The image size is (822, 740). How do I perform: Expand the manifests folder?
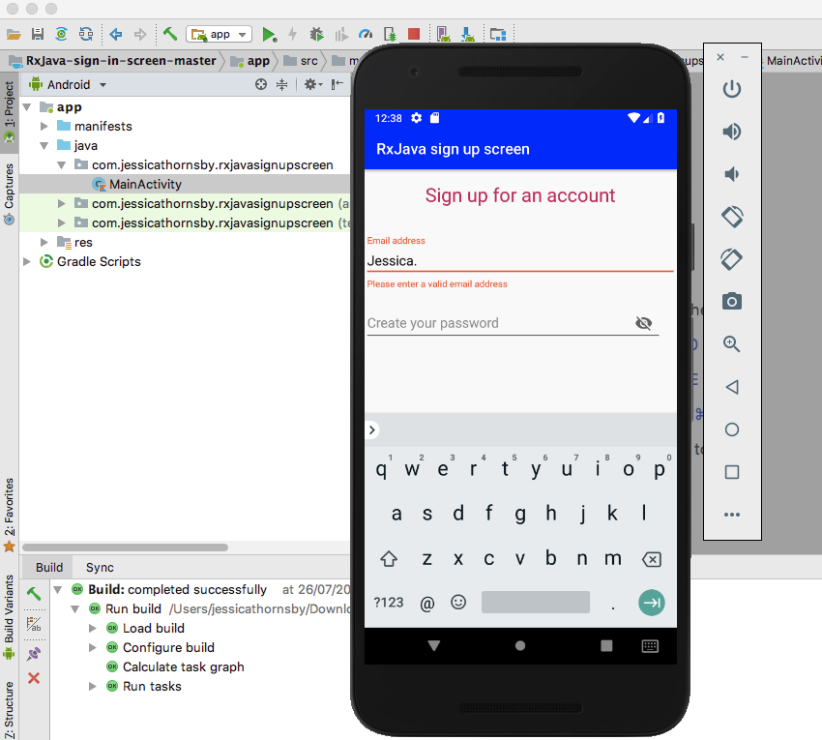(44, 127)
